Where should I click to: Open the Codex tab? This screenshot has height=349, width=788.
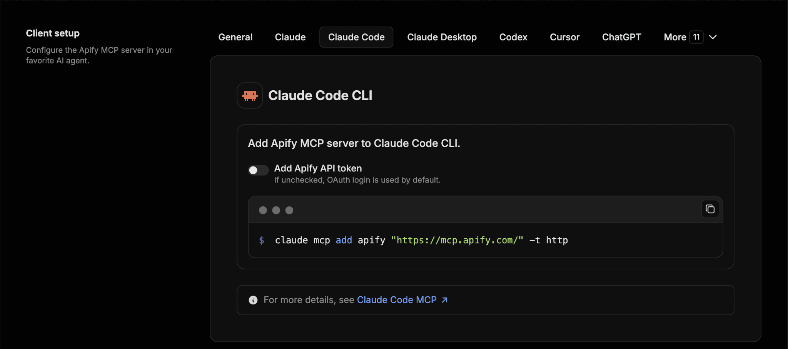point(513,37)
